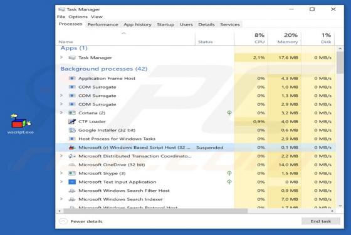Click the Microsoft Windows Based Script Host icon
The width and height of the screenshot is (351, 235).
coord(72,147)
